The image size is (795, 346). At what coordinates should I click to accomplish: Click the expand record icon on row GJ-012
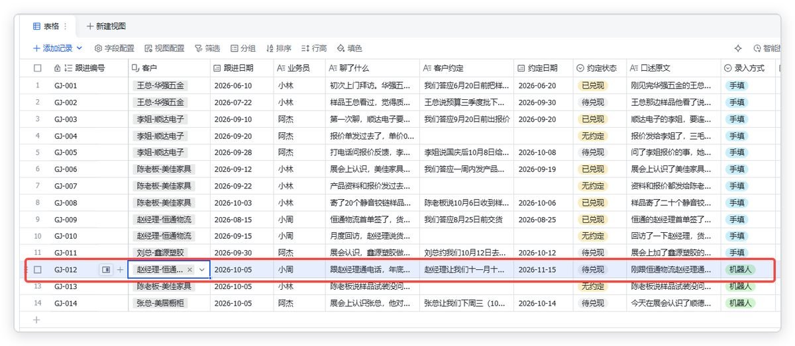106,269
